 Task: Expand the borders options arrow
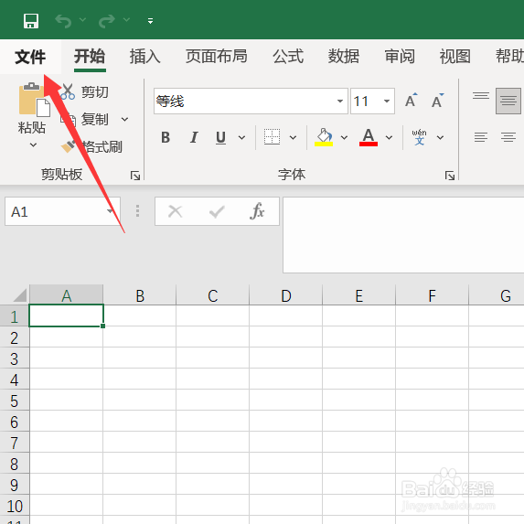click(293, 137)
